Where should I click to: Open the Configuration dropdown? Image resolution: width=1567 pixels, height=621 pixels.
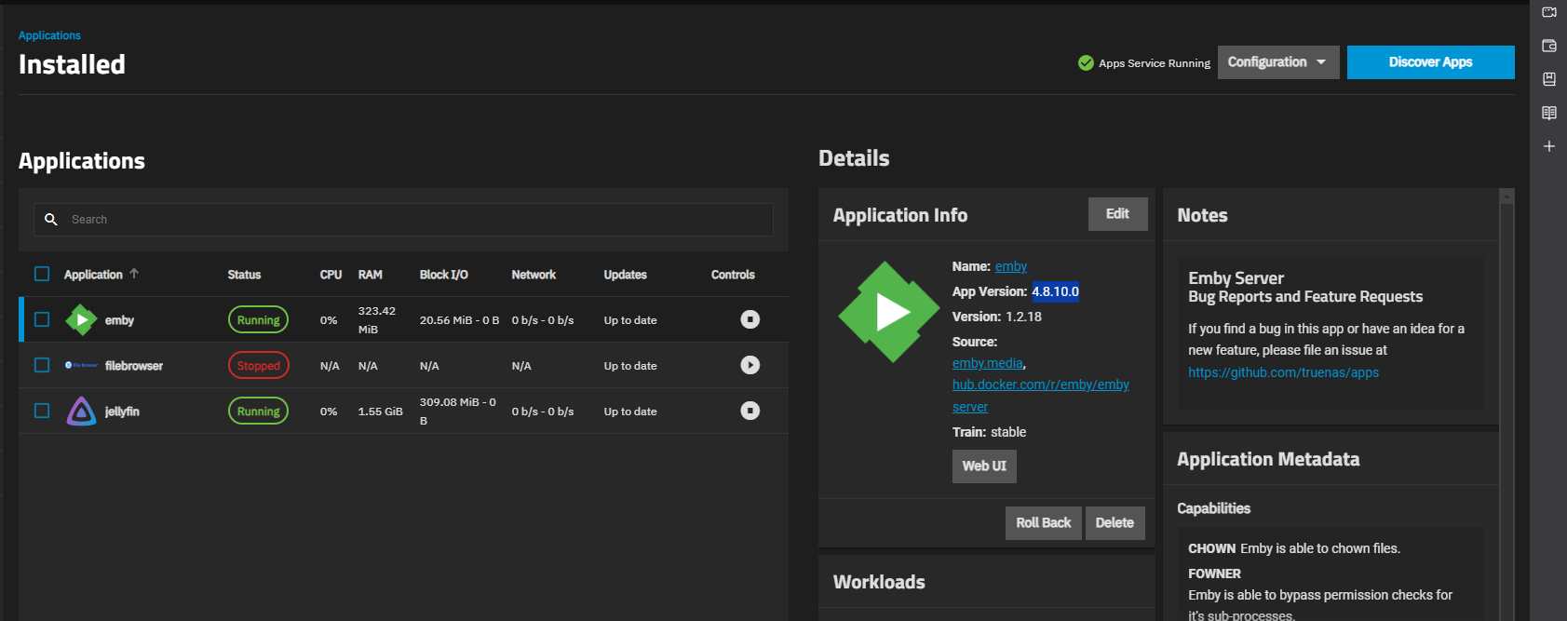click(x=1278, y=62)
